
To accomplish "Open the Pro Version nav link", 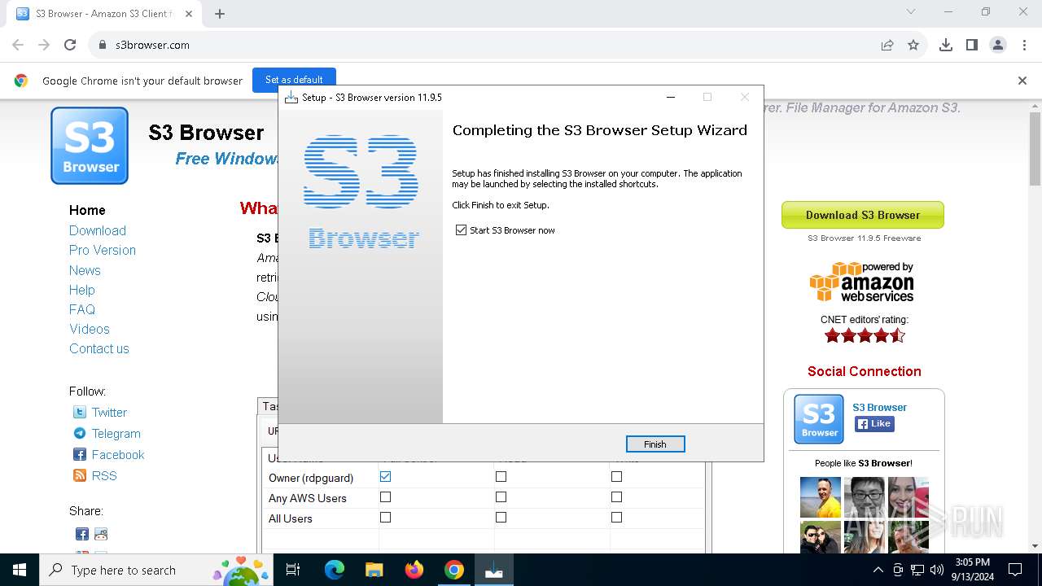I will pos(103,250).
